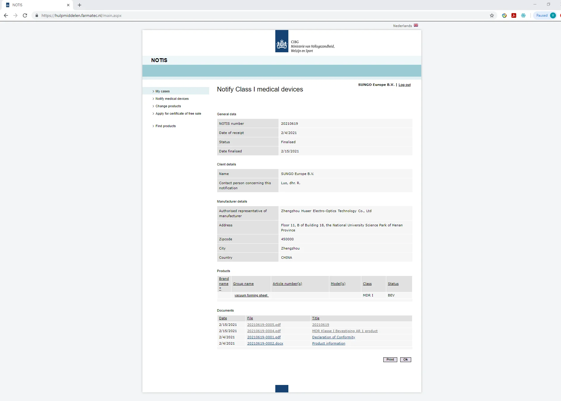This screenshot has height=401, width=561.
Task: Open the Declaration of Conformity document
Action: (x=333, y=337)
